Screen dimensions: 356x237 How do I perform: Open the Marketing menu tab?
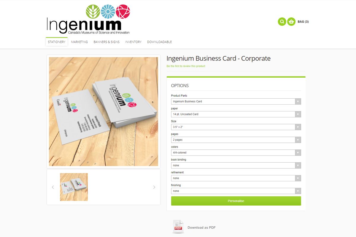coord(79,42)
